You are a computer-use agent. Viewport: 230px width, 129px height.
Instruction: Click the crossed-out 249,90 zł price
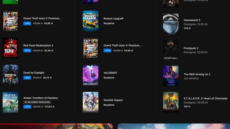[x=38, y=50]
